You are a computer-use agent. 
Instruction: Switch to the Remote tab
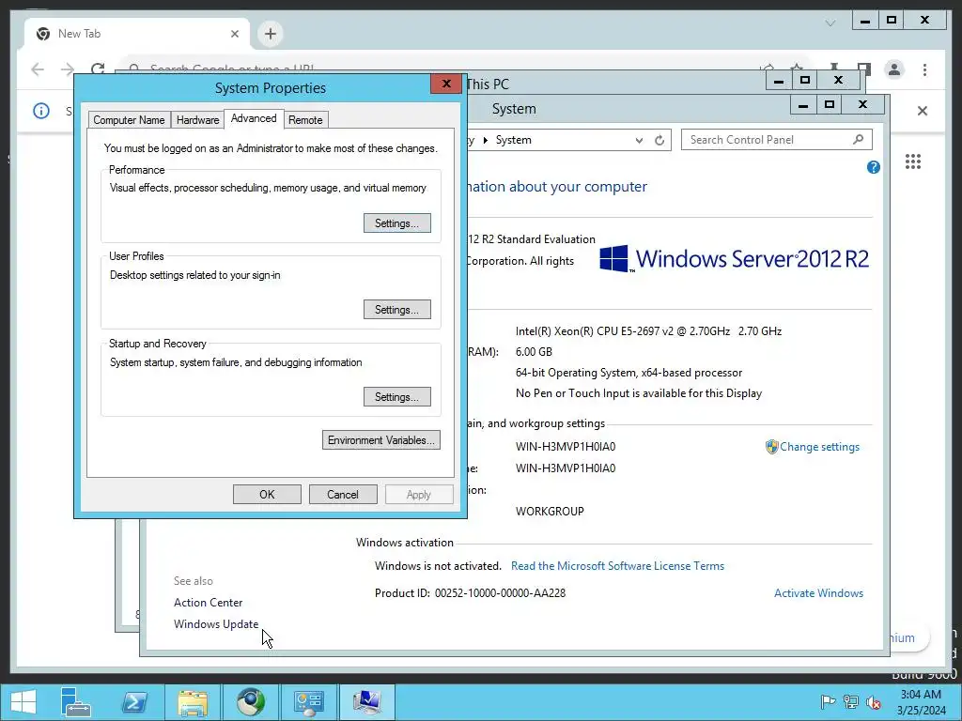(x=305, y=120)
